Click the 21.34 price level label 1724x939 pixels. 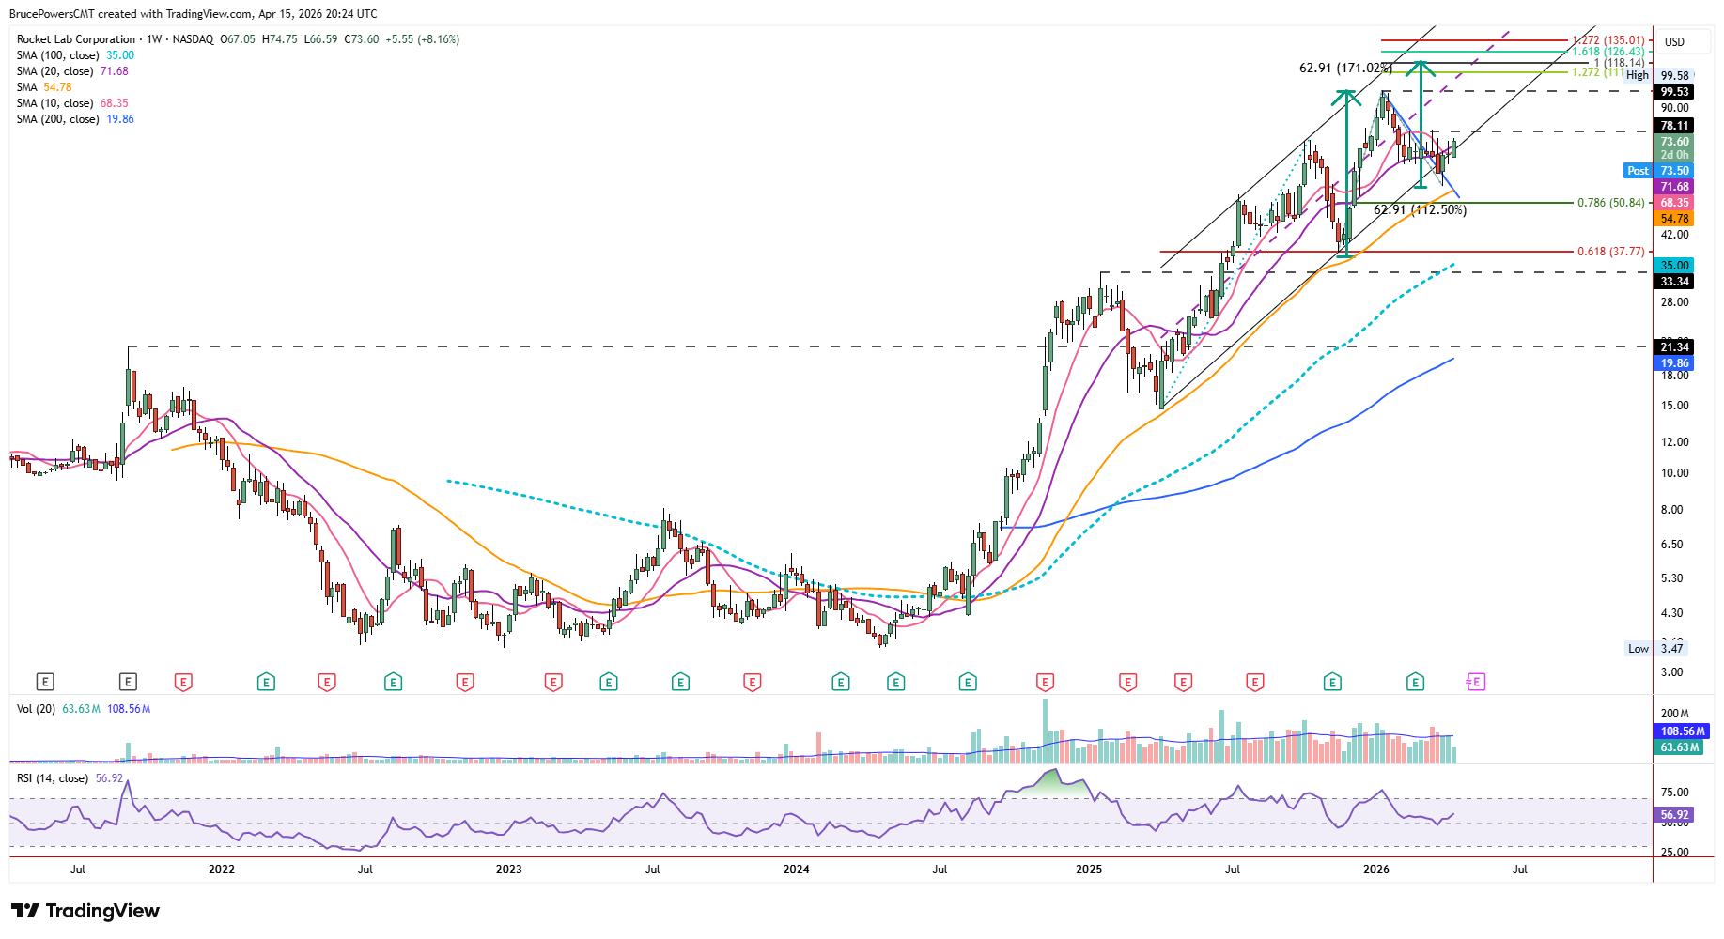(1674, 347)
